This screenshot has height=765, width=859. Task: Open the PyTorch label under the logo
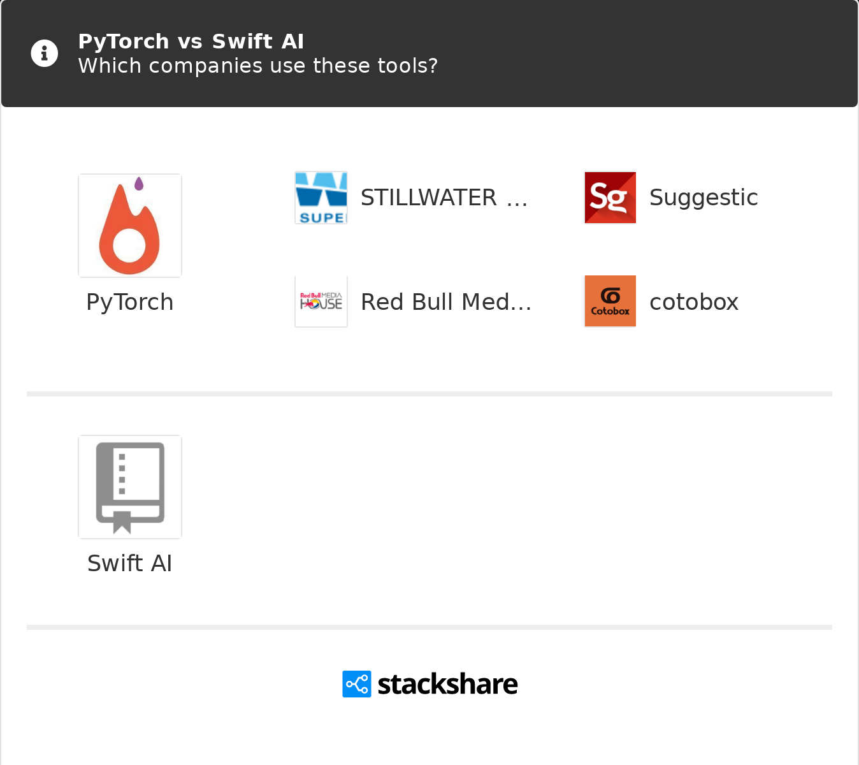click(x=130, y=302)
